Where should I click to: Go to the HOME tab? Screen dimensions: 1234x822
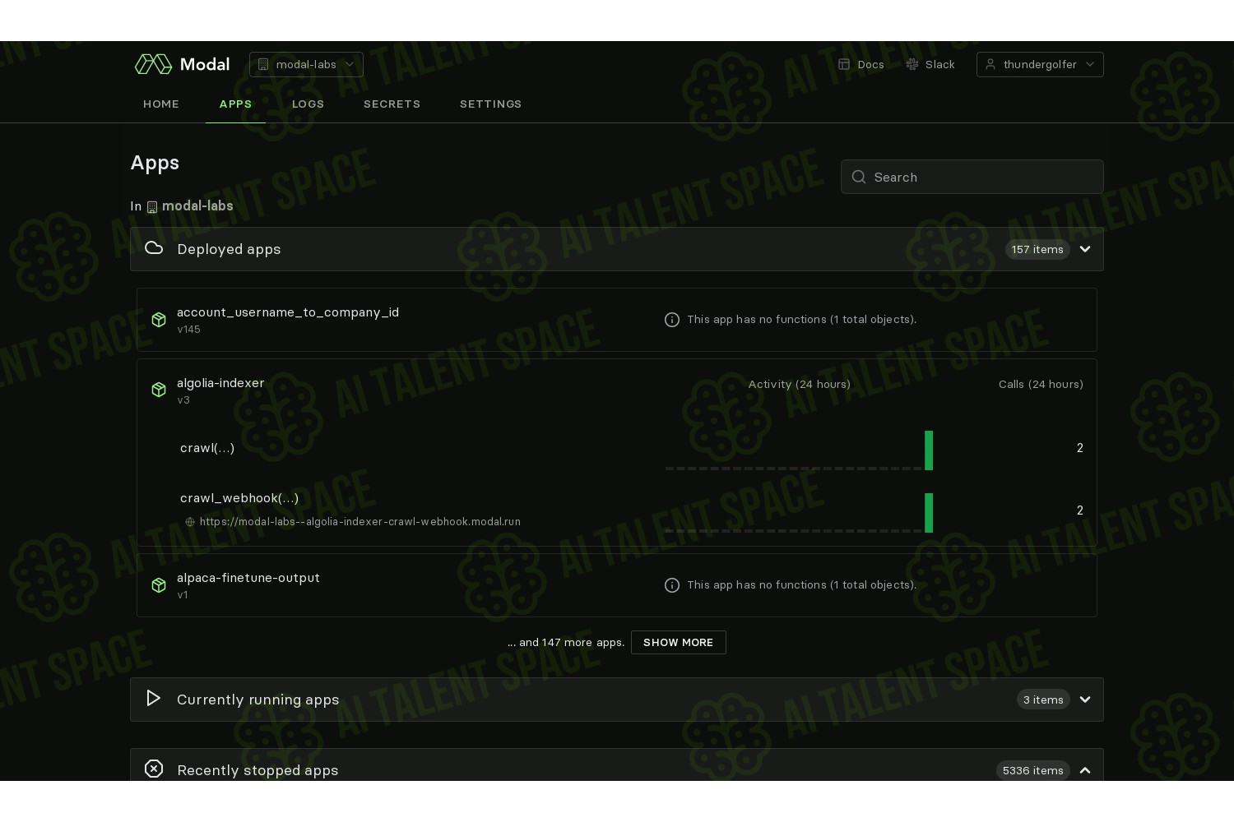coord(161,104)
